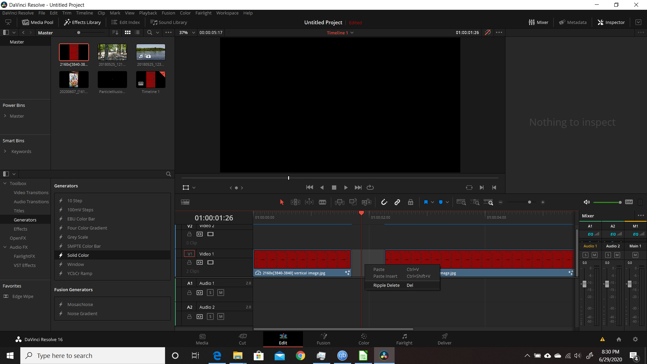647x364 pixels.
Task: Activate Trim Edit Mode tool
Action: (296, 202)
